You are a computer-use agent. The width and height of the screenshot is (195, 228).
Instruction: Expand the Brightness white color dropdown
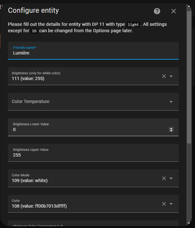coord(171,76)
